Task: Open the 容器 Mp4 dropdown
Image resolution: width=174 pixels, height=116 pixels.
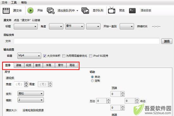Action: [x=29, y=55]
